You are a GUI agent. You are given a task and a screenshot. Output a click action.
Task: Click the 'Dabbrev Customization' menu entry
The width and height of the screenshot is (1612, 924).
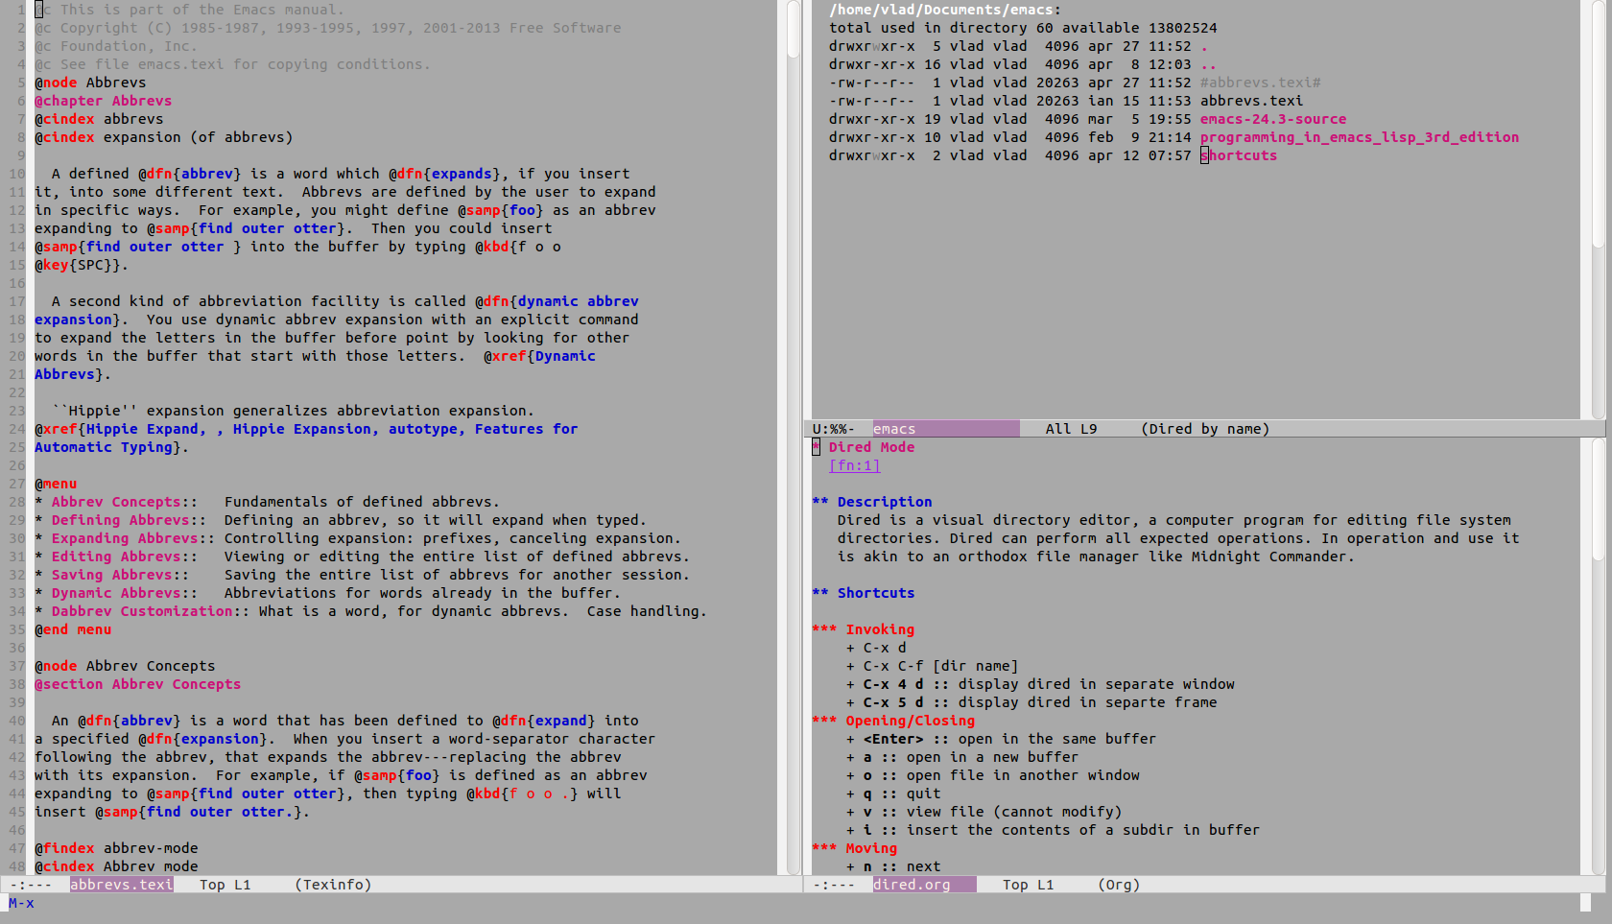coord(142,611)
